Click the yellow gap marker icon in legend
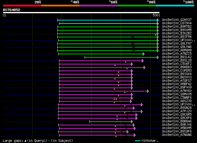 25,141
